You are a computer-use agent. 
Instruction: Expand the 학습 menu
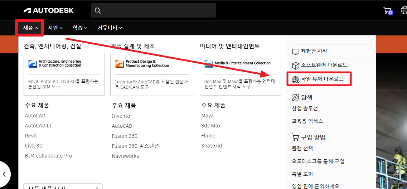click(x=80, y=28)
